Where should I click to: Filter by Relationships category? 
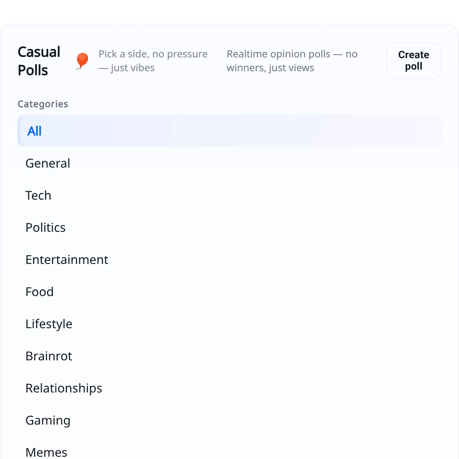pos(64,388)
